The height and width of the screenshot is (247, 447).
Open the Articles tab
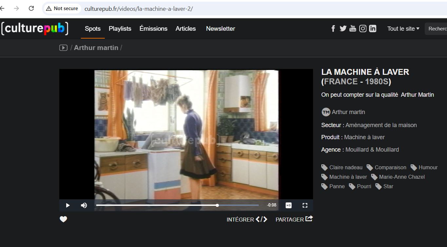(186, 29)
